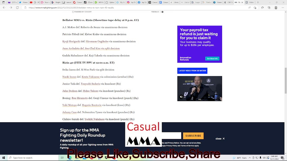Open Hideo Tokoro fighter link
Screen dimensions: 287x161
point(90,91)
